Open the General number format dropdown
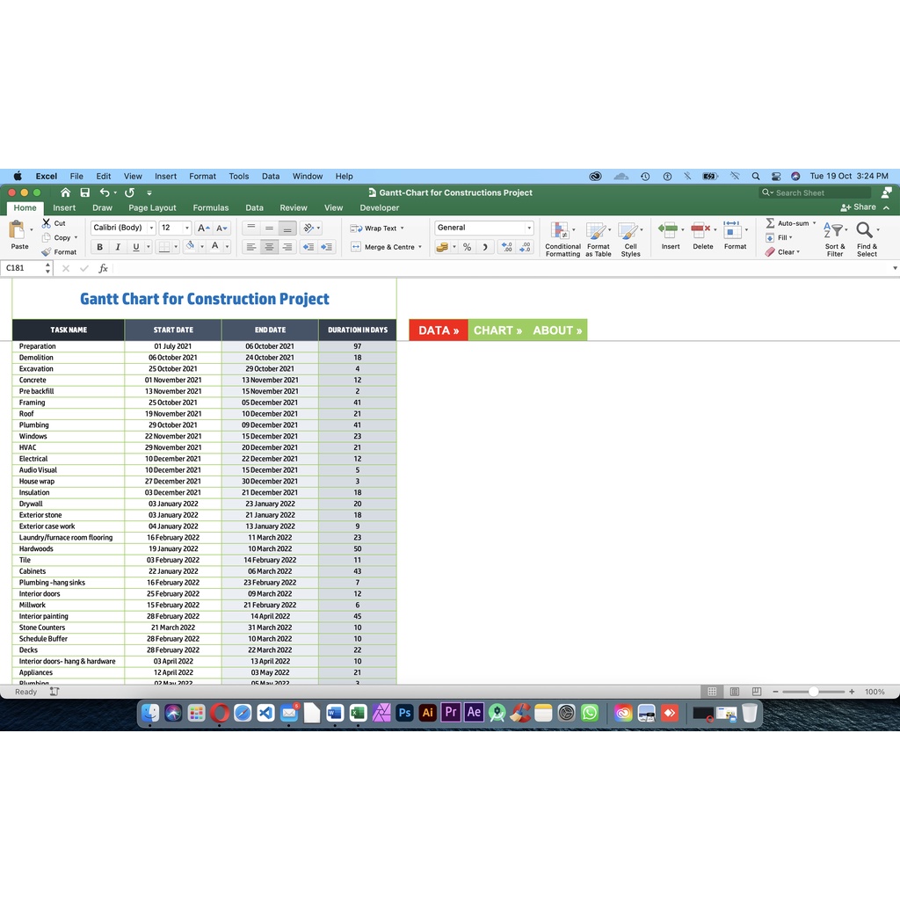This screenshot has height=900, width=900. click(x=528, y=228)
